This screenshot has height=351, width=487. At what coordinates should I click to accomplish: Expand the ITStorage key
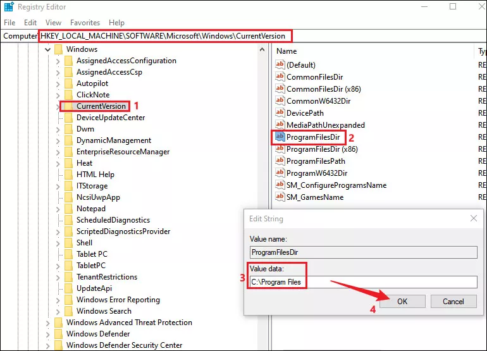tap(58, 187)
